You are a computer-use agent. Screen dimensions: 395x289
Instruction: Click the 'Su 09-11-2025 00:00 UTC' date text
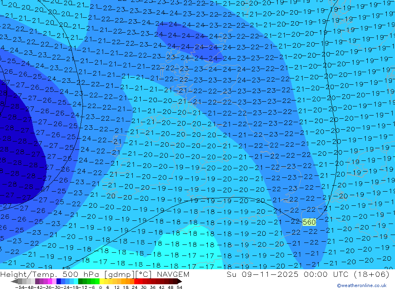click(x=288, y=274)
